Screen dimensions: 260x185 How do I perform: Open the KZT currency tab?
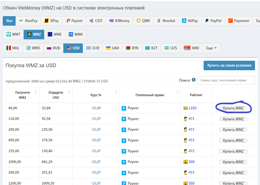[151, 48]
